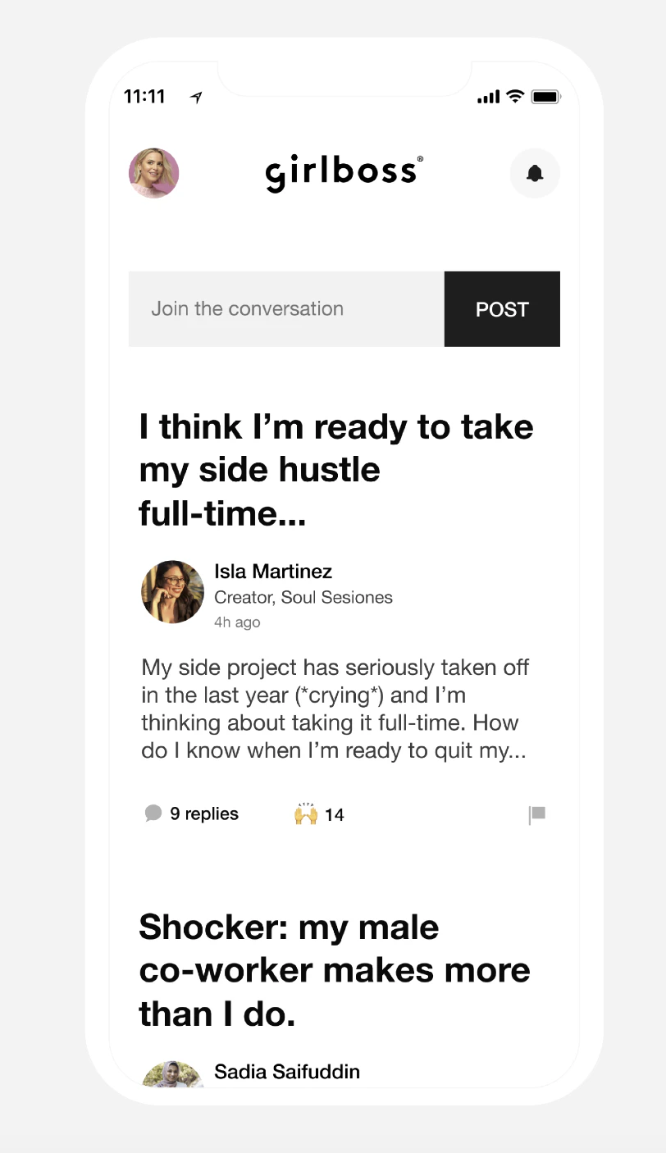Viewport: 666px width, 1153px height.
Task: Open the male co-worker pay post
Action: point(335,969)
